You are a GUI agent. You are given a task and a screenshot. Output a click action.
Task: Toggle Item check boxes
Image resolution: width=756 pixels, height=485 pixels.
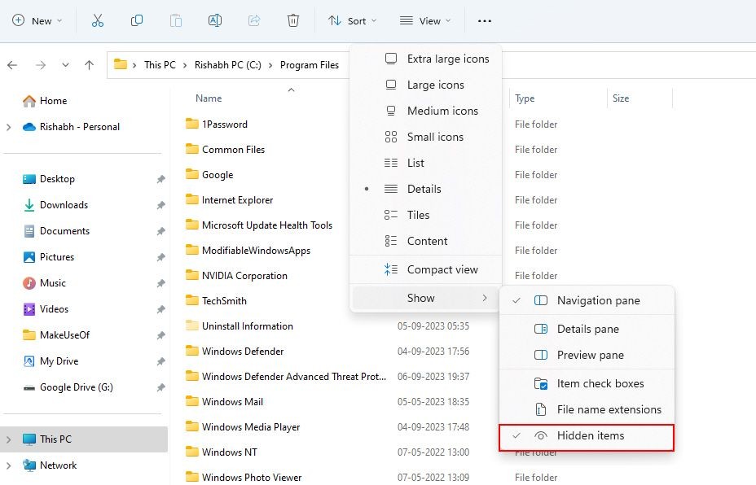587,384
